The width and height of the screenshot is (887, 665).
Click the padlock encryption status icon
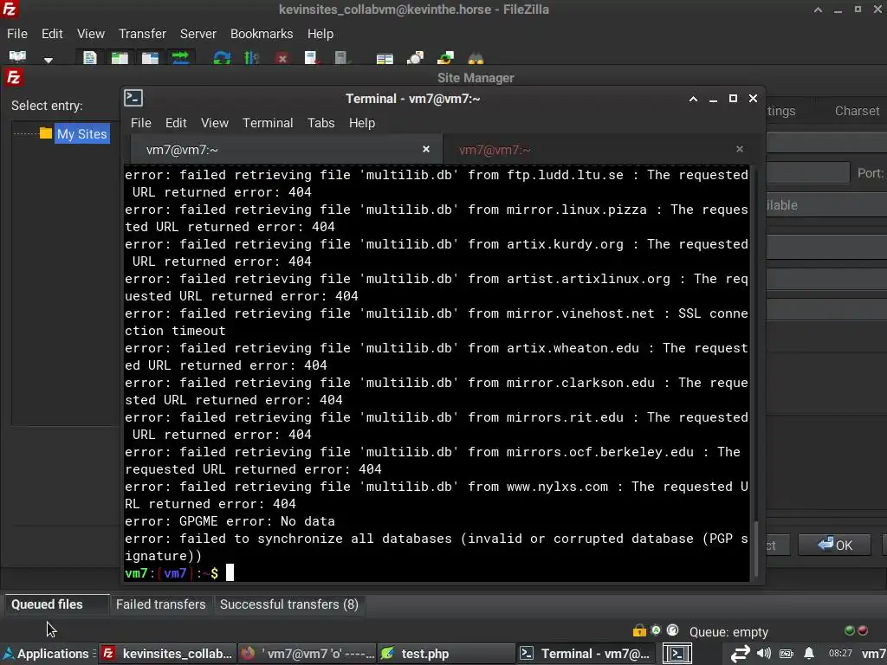[639, 630]
